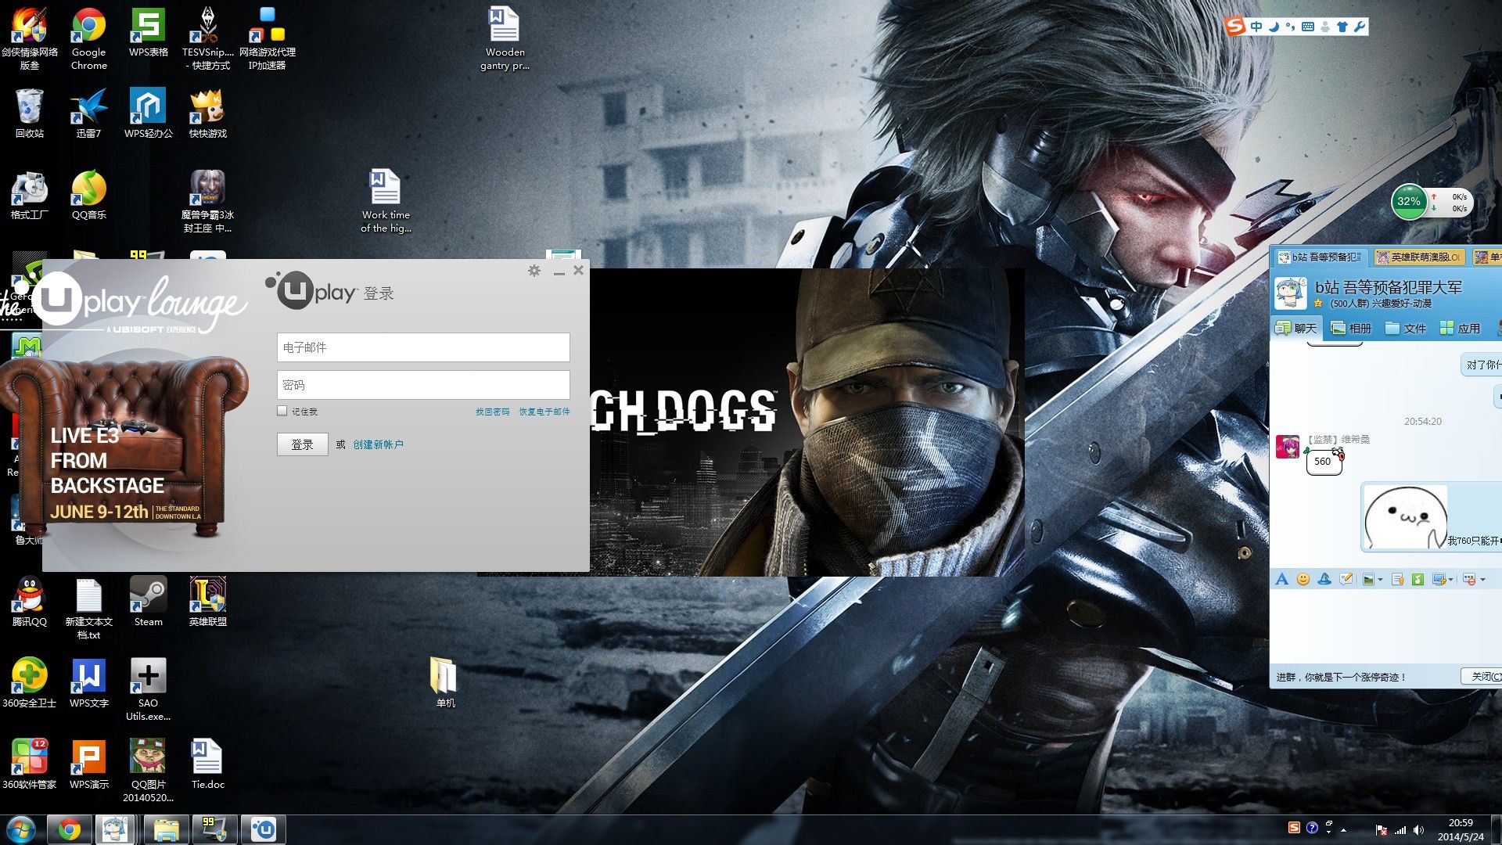
Task: Click the blue wizard hat icon in chat toolbar
Action: 1324,579
